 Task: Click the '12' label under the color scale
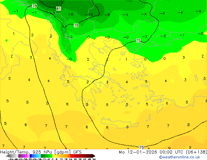pos(61,159)
